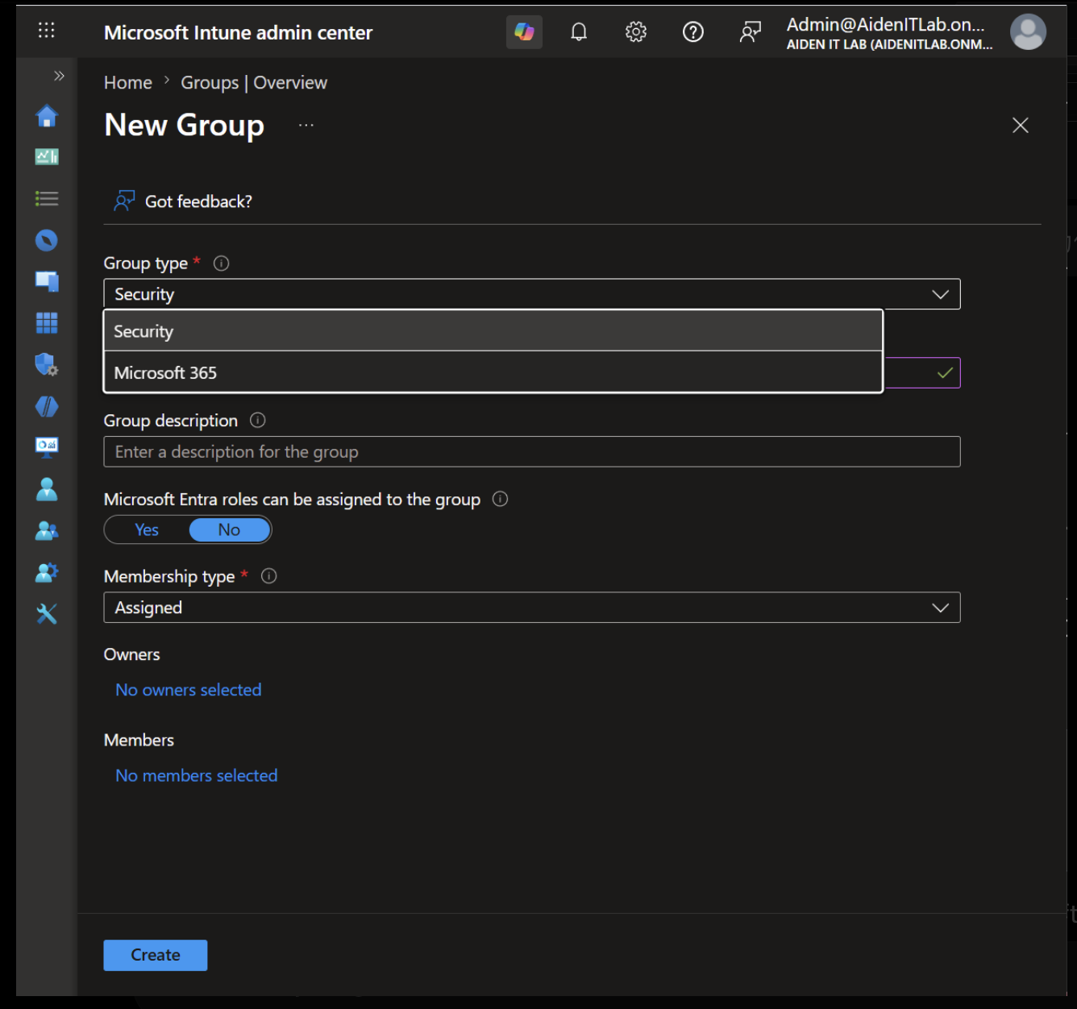The height and width of the screenshot is (1009, 1077).
Task: Show Group description info tooltip
Action: point(258,420)
